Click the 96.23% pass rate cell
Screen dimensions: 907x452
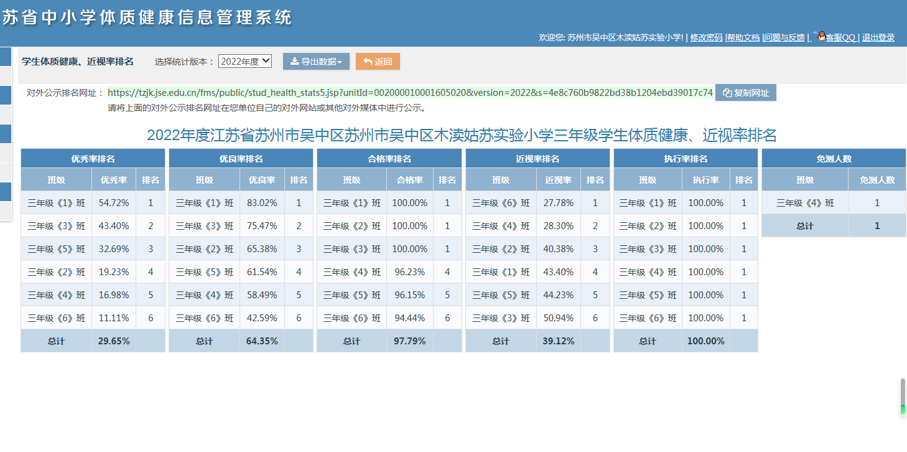pyautogui.click(x=410, y=272)
